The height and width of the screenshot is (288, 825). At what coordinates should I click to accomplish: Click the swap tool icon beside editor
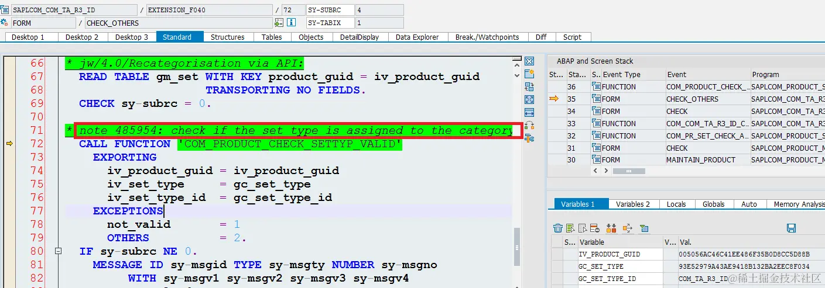coord(529,86)
